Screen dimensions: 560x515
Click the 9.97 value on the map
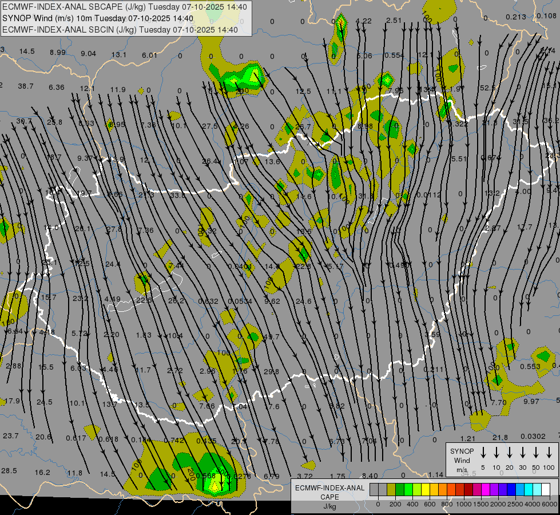point(531,401)
